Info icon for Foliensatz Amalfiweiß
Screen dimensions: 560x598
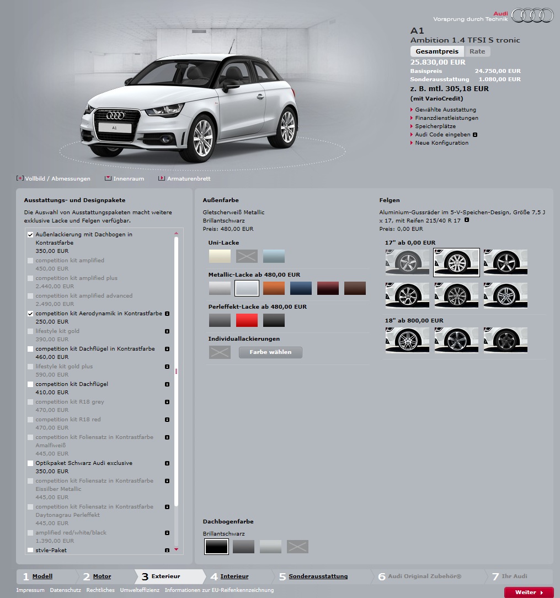167,437
